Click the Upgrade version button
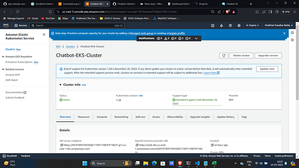Screen dimensions: 299x168 (268, 55)
